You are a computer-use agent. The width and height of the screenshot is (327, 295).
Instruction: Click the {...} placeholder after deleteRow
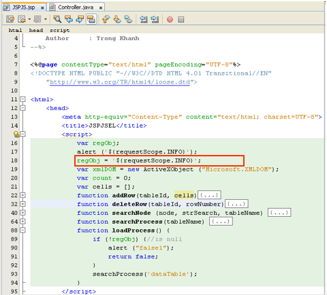pos(236,204)
